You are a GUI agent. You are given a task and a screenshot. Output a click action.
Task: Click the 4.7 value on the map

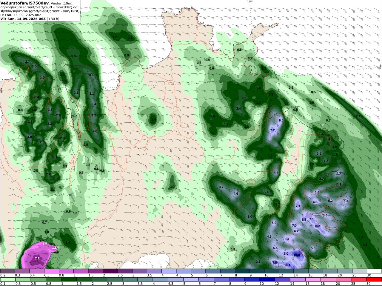click(x=339, y=173)
